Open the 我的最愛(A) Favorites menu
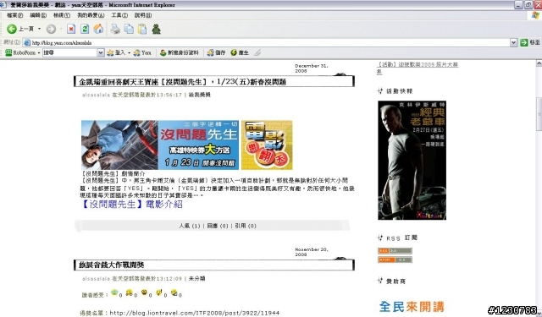This screenshot has height=317, width=542. click(x=91, y=15)
